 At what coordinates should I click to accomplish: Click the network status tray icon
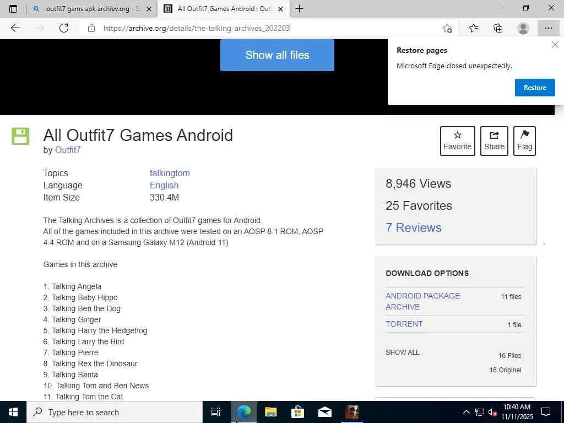click(480, 412)
